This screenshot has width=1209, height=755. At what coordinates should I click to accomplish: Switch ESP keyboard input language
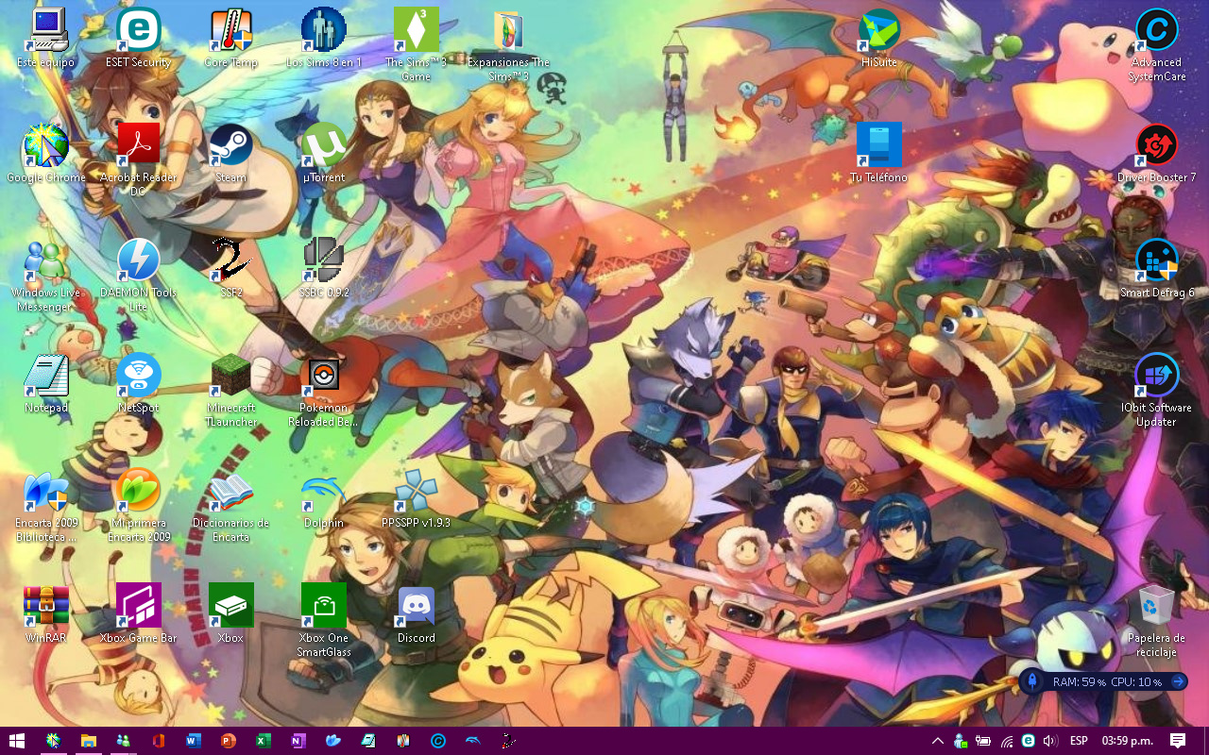(1078, 741)
